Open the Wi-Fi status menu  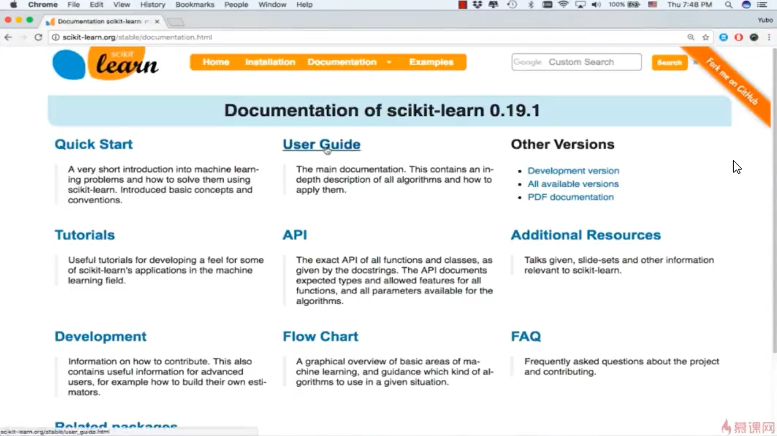tap(563, 5)
